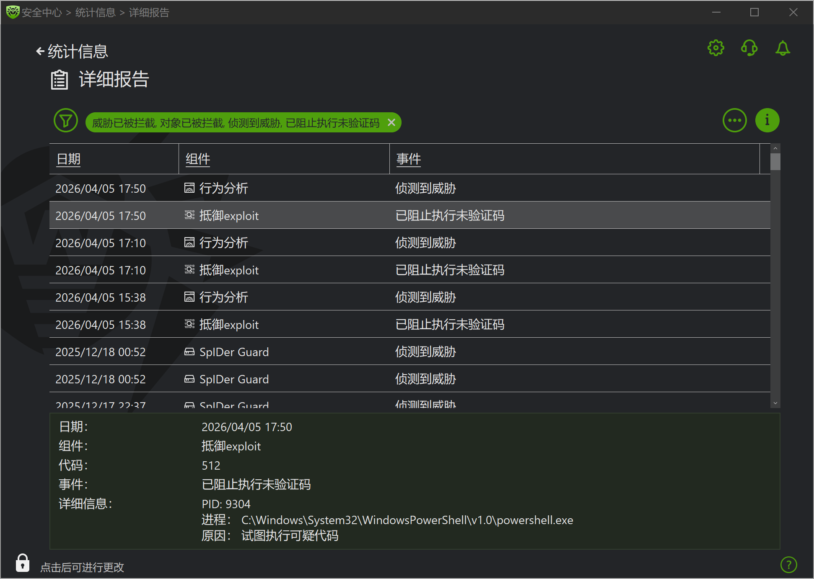Click the funnel filter icon
Image resolution: width=814 pixels, height=579 pixels.
(66, 121)
